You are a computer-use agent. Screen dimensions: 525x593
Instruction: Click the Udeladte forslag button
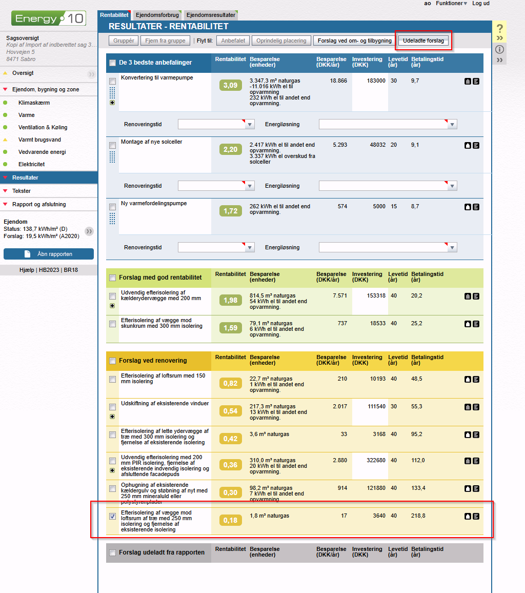423,41
